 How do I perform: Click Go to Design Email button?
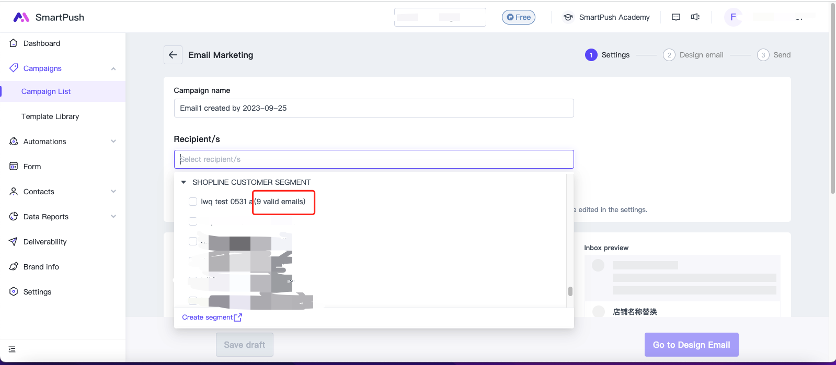point(691,345)
